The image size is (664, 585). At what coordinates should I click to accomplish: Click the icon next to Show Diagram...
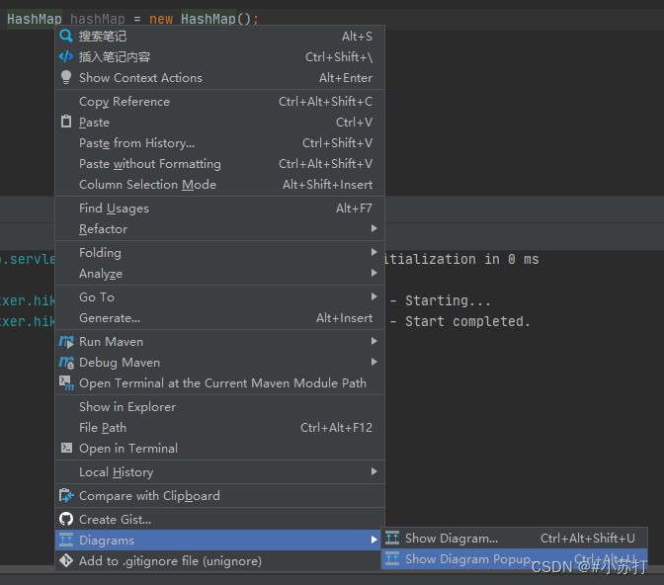pyautogui.click(x=392, y=538)
